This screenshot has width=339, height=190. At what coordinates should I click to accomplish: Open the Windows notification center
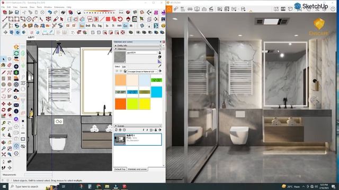click(333, 186)
